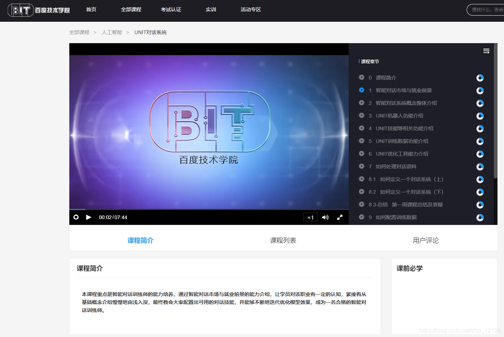The image size is (504, 337).
Task: Click progress circle icon for chapter 4
Action: 480,129
